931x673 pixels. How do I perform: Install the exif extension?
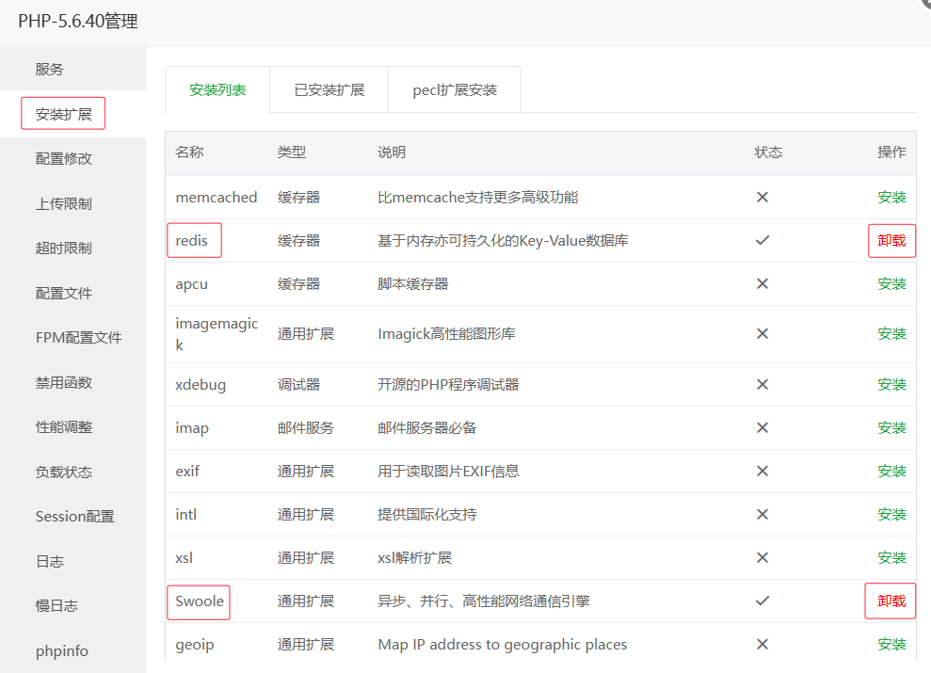(891, 471)
